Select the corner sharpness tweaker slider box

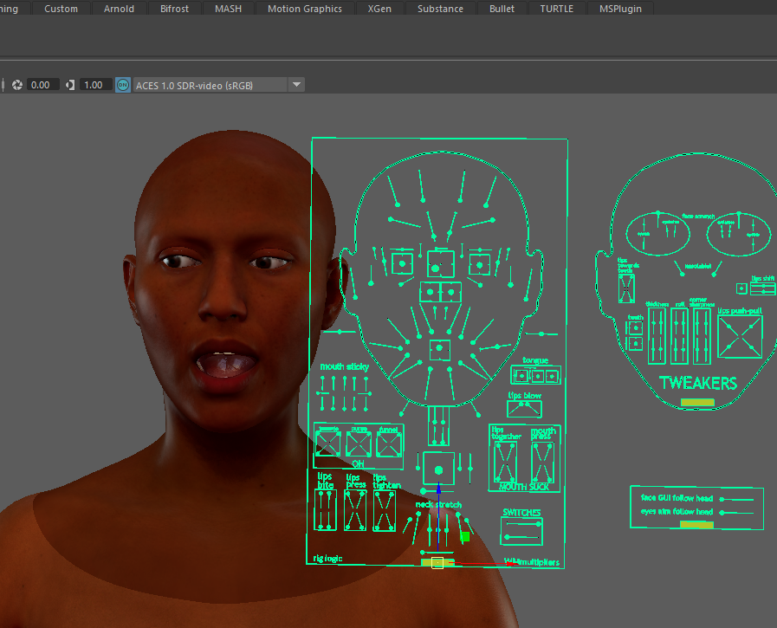pyautogui.click(x=702, y=335)
